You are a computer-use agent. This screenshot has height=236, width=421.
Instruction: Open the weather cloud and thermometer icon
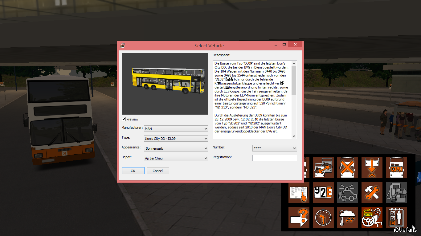(x=348, y=217)
